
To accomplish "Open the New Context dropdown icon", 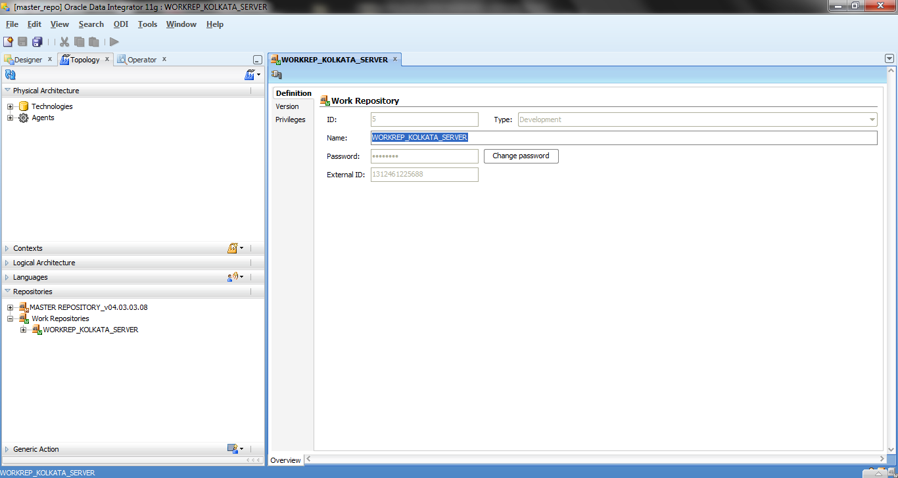I will [235, 248].
